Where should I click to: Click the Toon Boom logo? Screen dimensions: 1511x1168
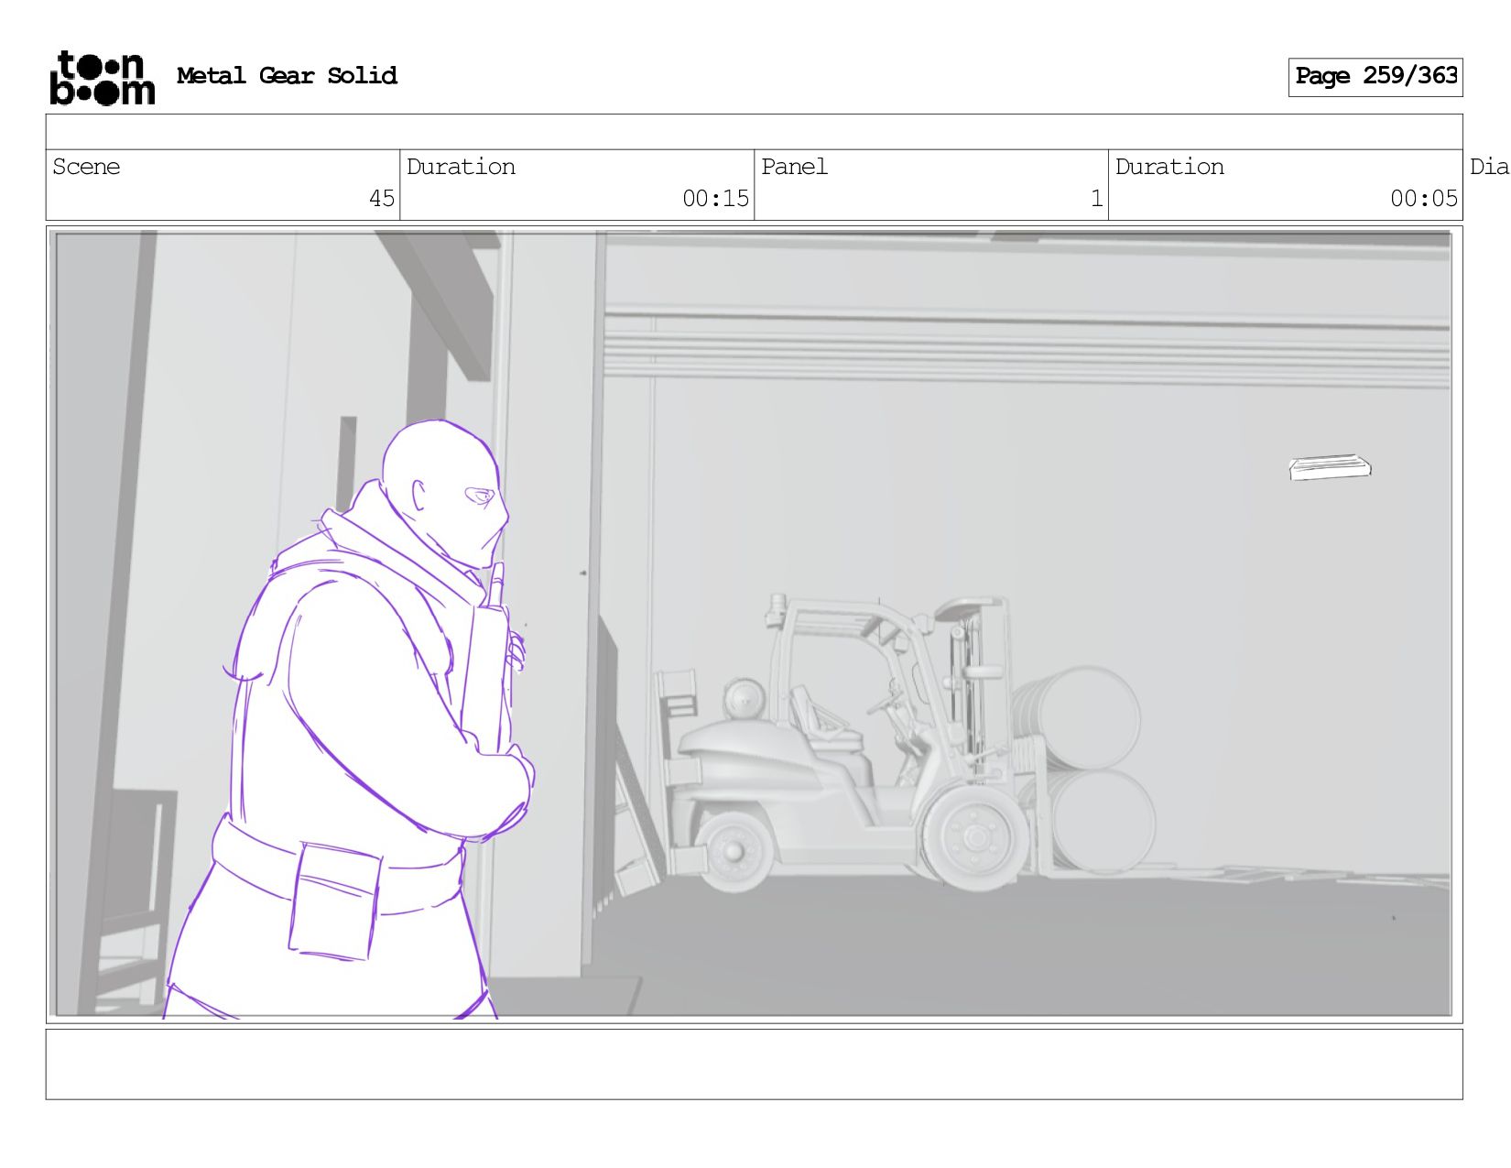(103, 78)
